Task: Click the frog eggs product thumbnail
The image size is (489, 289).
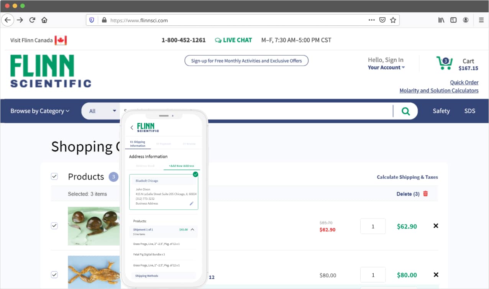Action: coord(94,226)
